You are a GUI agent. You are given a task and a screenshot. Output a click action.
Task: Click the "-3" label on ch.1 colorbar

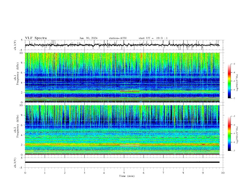234,64
